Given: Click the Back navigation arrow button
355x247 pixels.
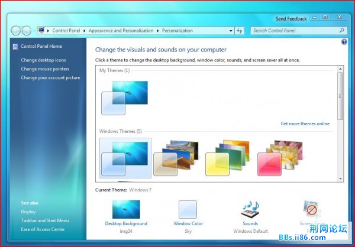Looking at the screenshot, I should coord(15,31).
